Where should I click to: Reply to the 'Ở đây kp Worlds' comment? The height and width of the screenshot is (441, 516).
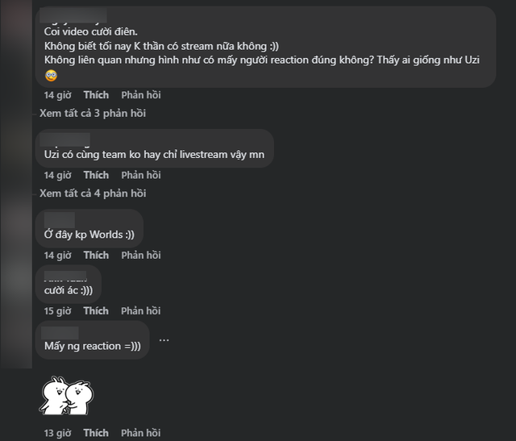pyautogui.click(x=141, y=255)
